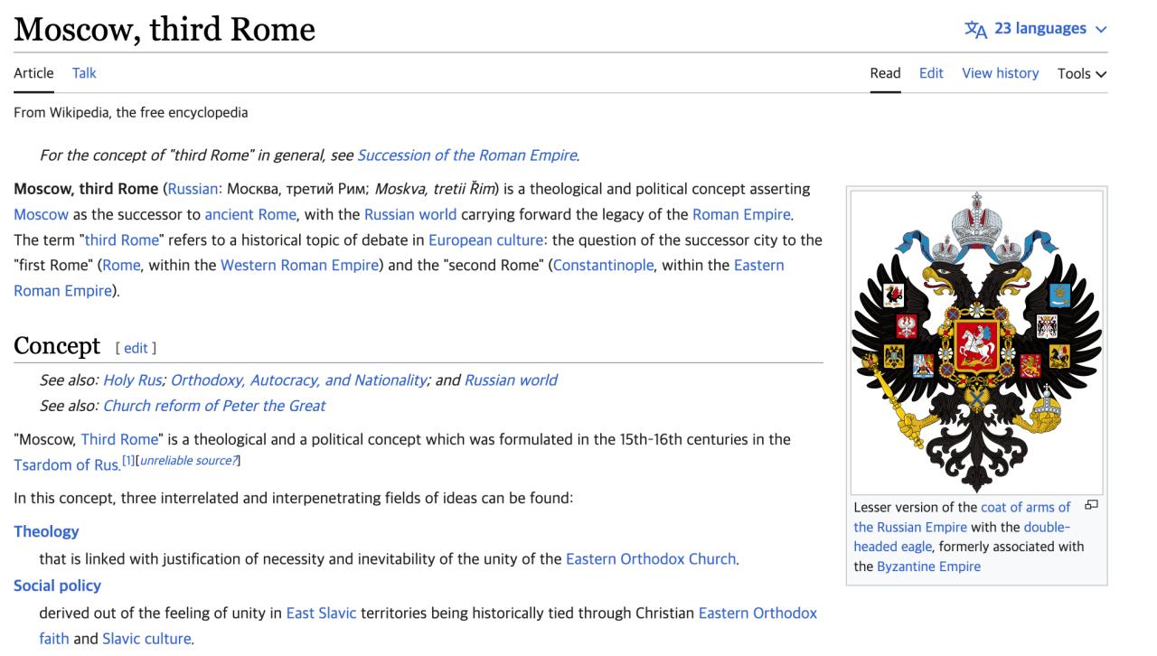This screenshot has height=656, width=1157.
Task: Follow the Roman Empire link
Action: click(x=741, y=215)
